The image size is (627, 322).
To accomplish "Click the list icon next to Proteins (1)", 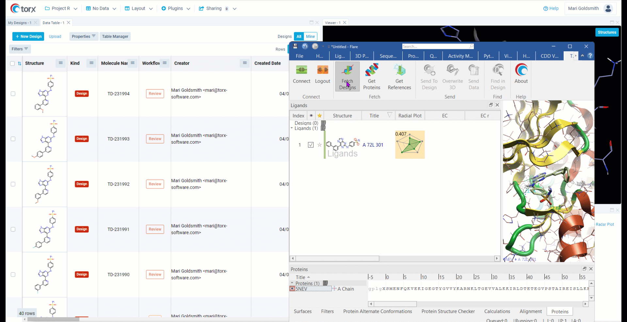I will click(325, 283).
